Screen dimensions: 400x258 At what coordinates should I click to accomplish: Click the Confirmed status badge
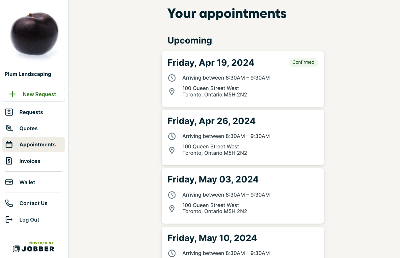(303, 62)
